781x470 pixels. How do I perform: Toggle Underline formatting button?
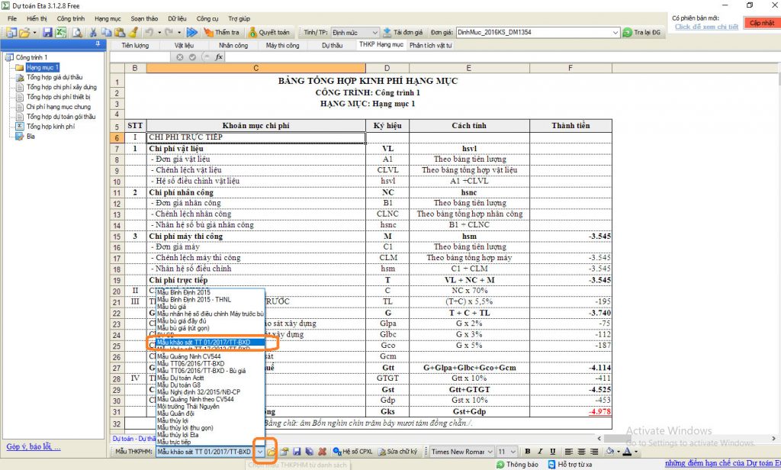(550, 452)
